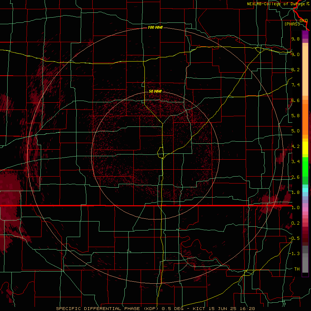Screen dimensions: 311x311
Task: Click the 1.0 value on the color scale
Action: click(295, 208)
